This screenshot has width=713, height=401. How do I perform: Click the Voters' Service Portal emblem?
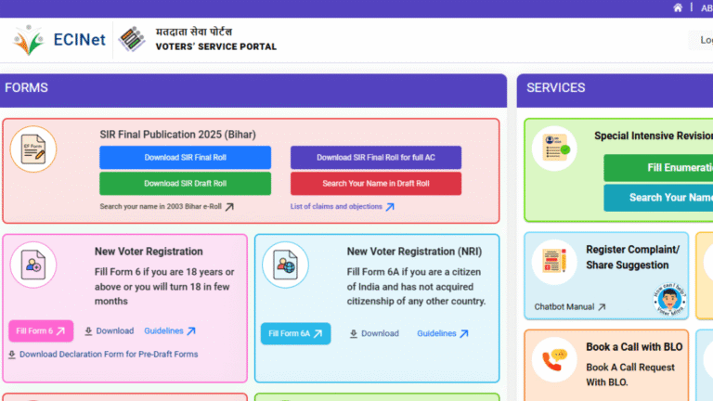pos(132,39)
